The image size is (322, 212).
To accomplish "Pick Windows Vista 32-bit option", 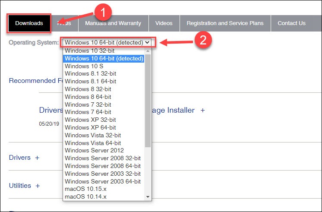I will point(104,136).
